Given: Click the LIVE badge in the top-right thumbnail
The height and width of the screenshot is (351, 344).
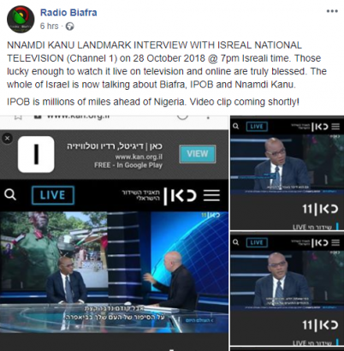Looking at the screenshot, I should click(257, 127).
